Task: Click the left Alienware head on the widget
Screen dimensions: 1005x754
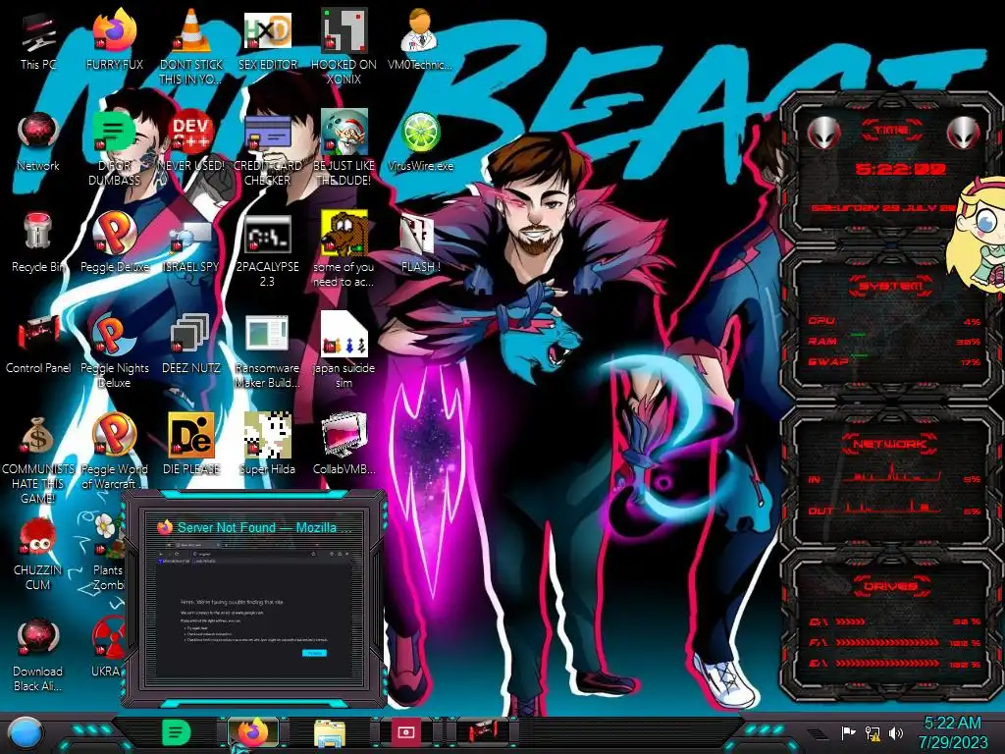Action: click(x=824, y=134)
